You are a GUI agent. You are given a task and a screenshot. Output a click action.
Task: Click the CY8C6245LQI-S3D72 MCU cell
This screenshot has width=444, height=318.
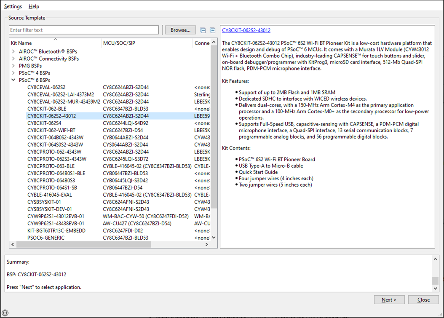[x=126, y=159]
